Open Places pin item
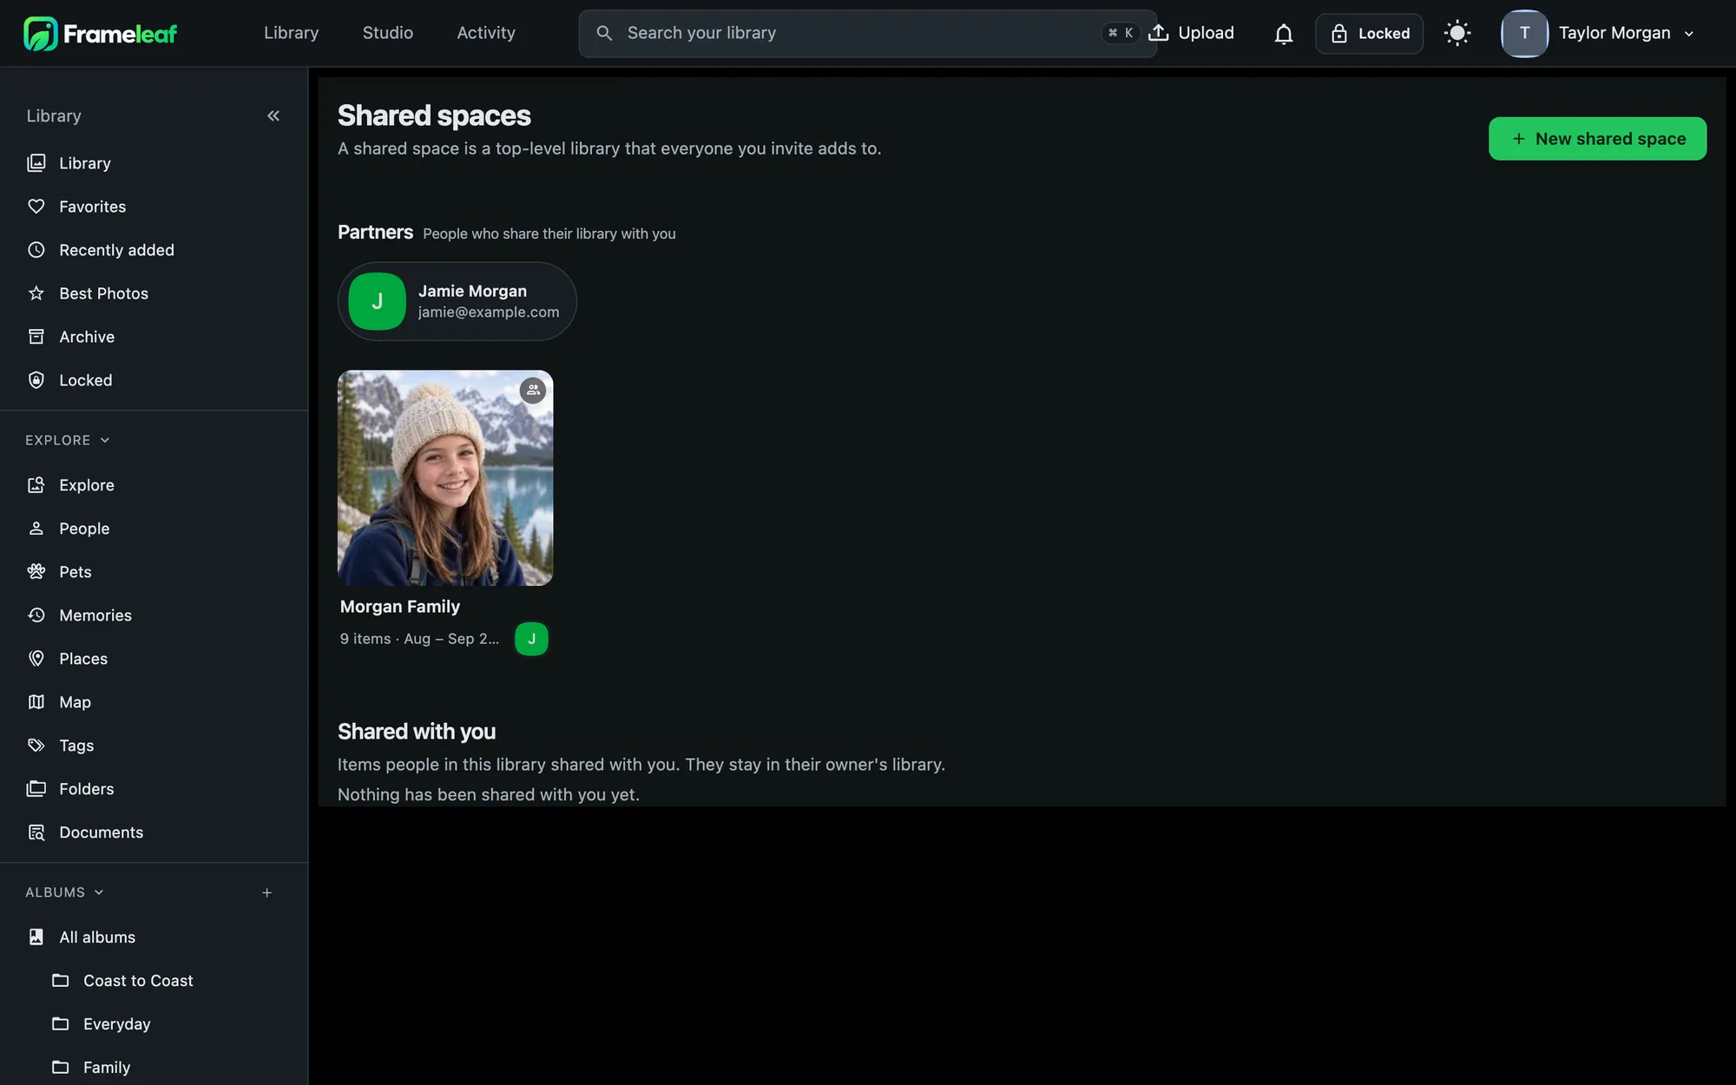The height and width of the screenshot is (1085, 1736). click(154, 659)
